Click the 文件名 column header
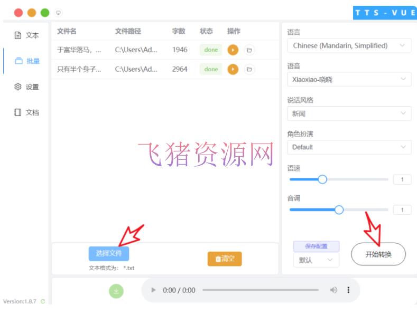This screenshot has height=315, width=417. [x=67, y=31]
